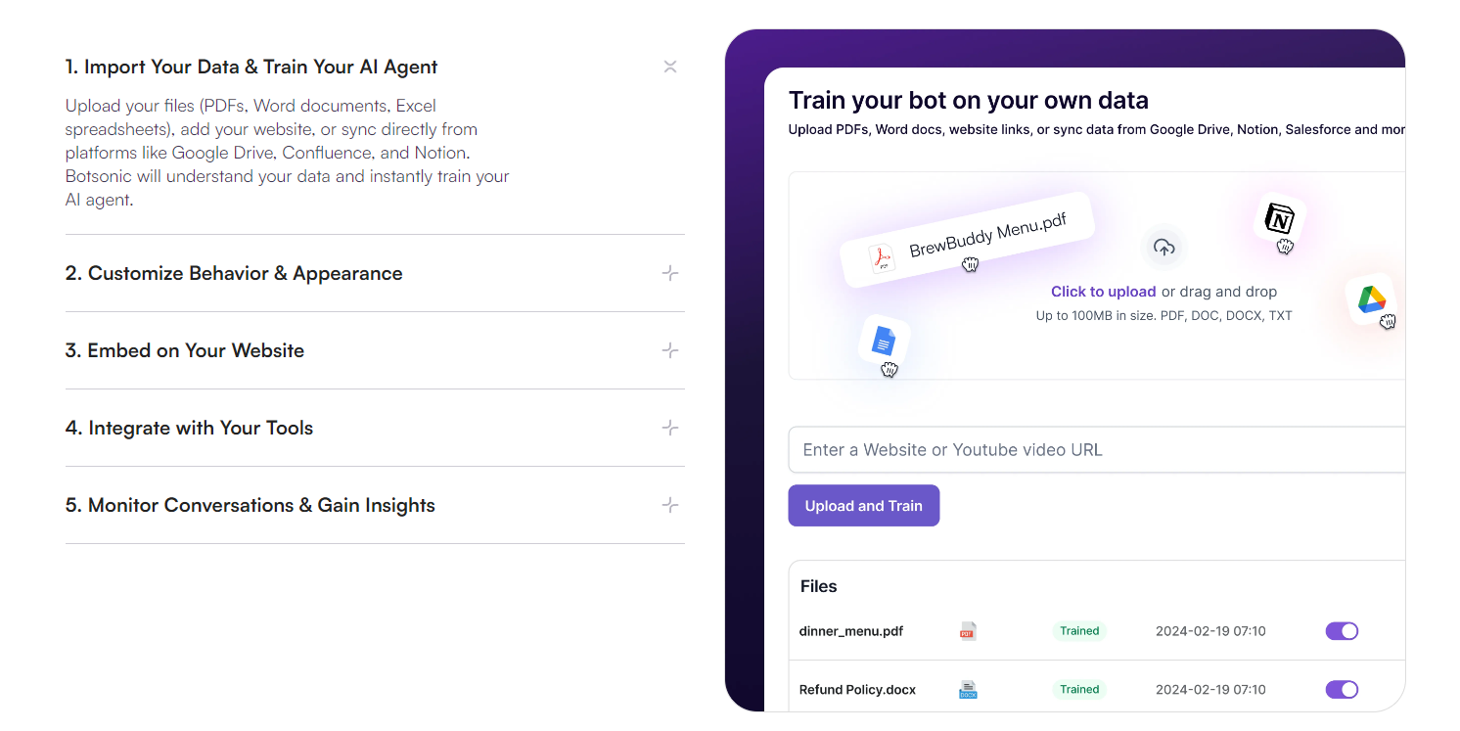Viewport: 1460px width, 731px height.
Task: Focus the Website or Youtube URL field
Action: 1097,450
